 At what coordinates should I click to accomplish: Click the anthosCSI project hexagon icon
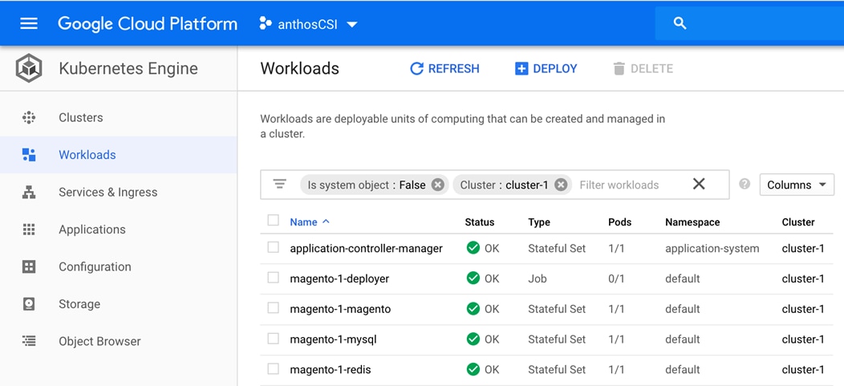tap(266, 23)
